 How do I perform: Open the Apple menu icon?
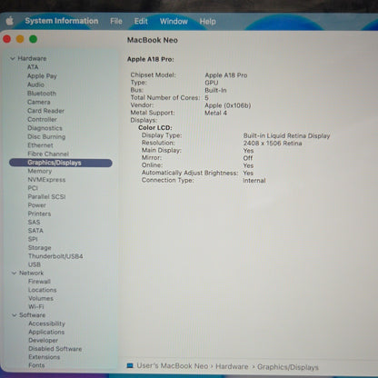pos(10,21)
